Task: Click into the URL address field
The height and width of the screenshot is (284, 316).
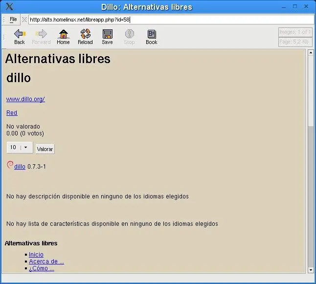Action: [171, 20]
